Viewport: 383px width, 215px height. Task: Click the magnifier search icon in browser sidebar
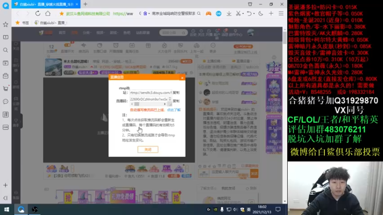pyautogui.click(x=5, y=50)
